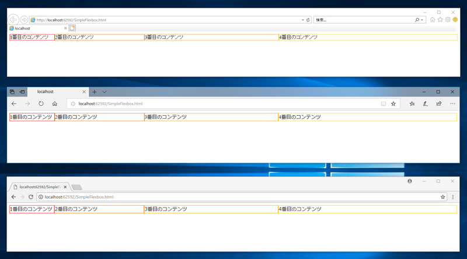This screenshot has width=467, height=259.
Task: Click the Edge forward arrow
Action: 27,104
